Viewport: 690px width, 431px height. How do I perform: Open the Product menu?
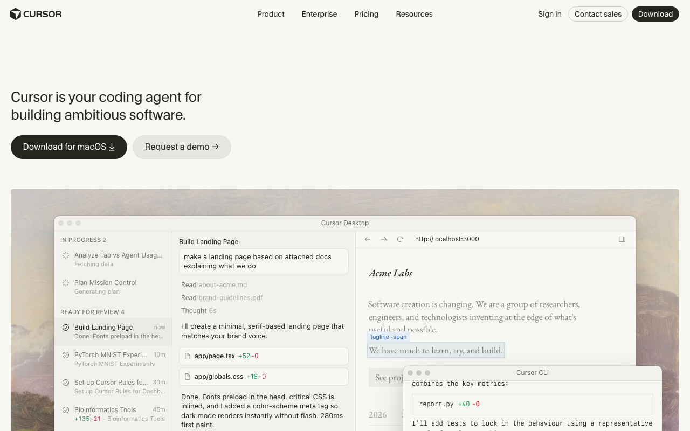[271, 14]
